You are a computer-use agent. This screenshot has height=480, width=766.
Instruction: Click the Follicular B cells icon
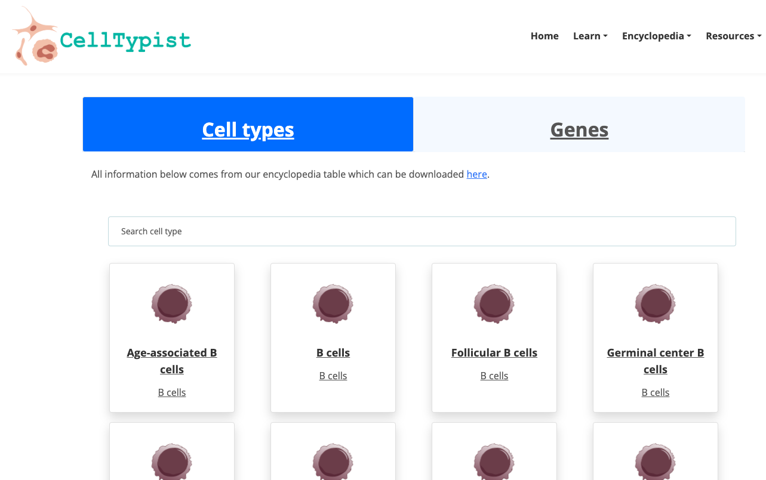(494, 304)
